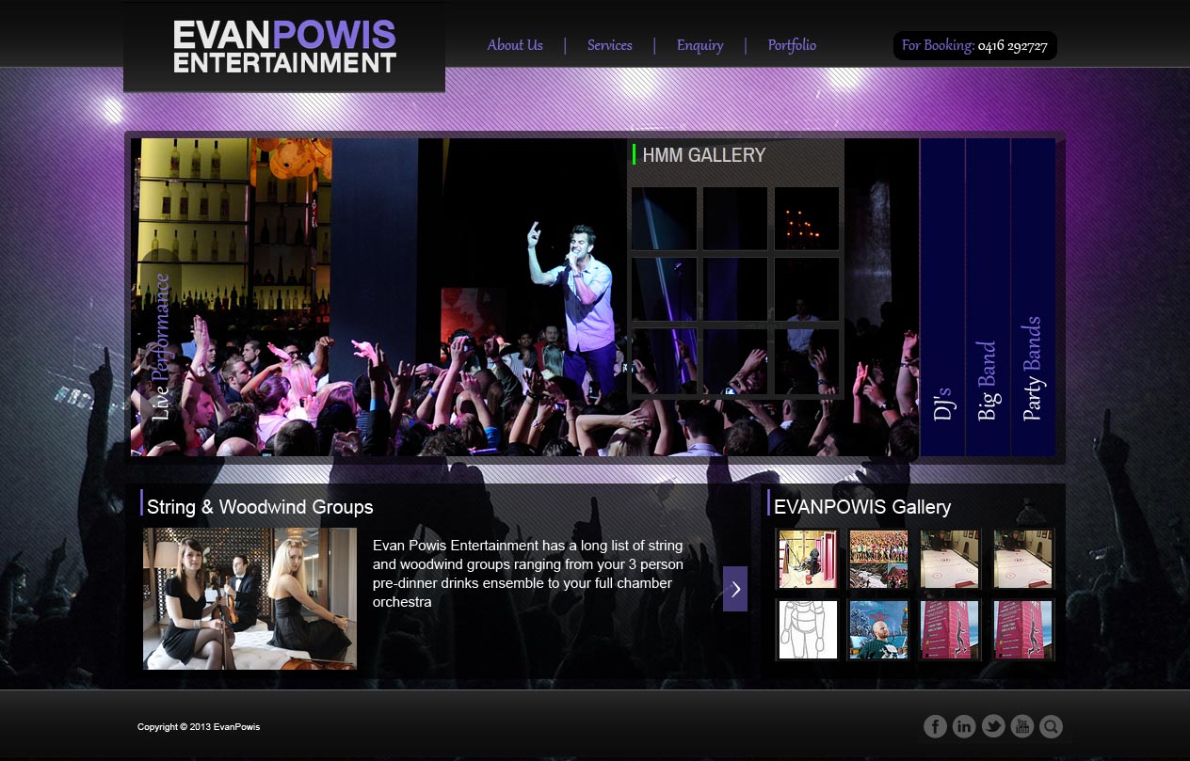Select the Enquiry navigation link
1190x761 pixels.
[700, 45]
